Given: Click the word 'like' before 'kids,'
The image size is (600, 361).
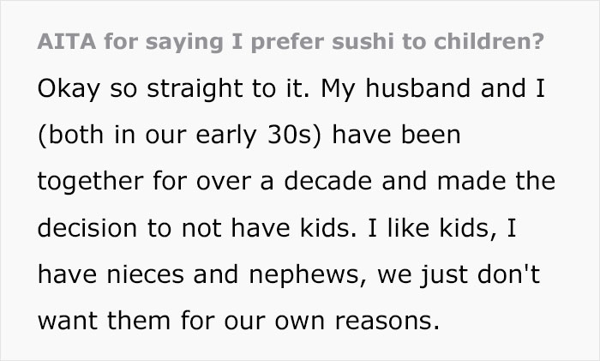Looking at the screenshot, I should pos(408,227).
